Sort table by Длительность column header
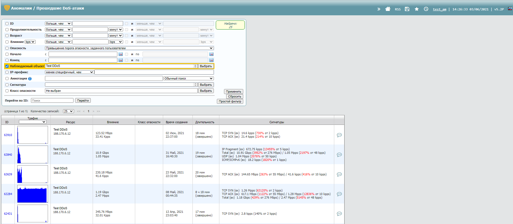Screen dimensions: 513x224 [205, 122]
